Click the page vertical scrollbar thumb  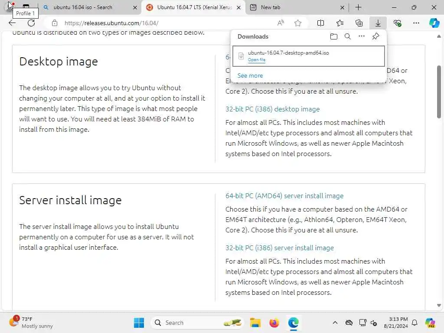click(x=439, y=91)
